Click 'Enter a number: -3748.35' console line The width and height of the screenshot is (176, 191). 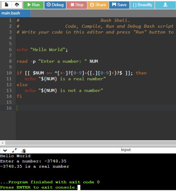[33, 161]
